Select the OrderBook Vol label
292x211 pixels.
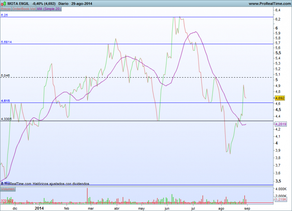click(24, 9)
